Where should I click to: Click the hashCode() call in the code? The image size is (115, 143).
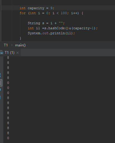click(58, 28)
